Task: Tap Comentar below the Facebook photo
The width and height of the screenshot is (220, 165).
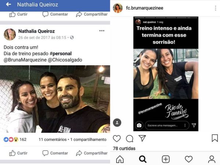Action: pos(55,153)
